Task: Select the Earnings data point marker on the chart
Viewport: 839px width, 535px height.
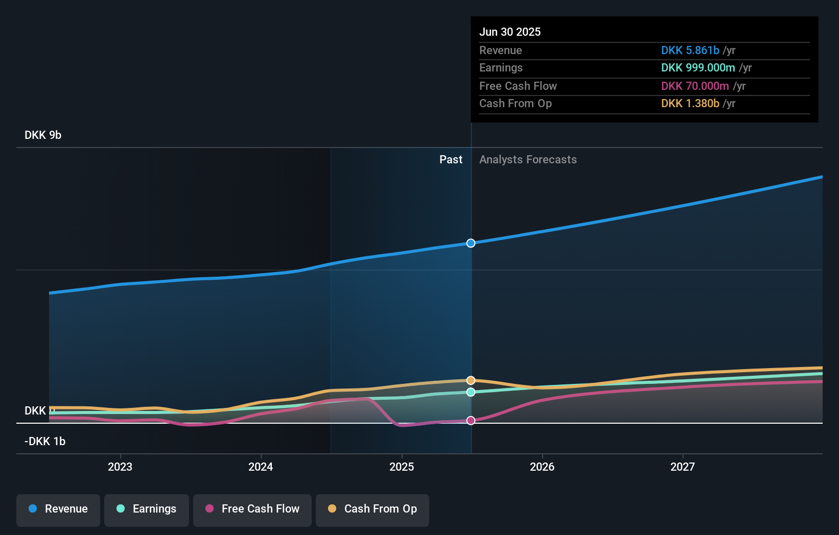Action: pyautogui.click(x=471, y=392)
